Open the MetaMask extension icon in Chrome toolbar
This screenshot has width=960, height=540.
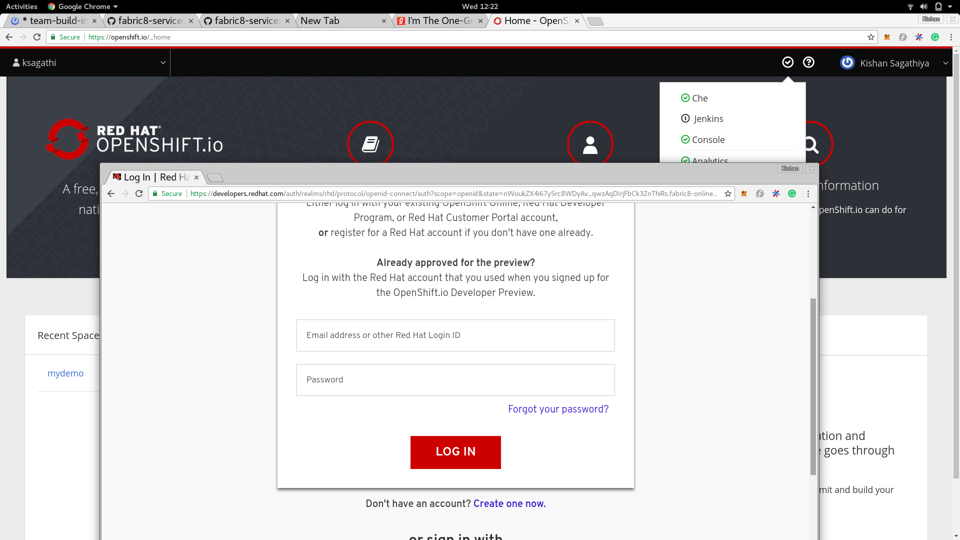[x=887, y=37]
